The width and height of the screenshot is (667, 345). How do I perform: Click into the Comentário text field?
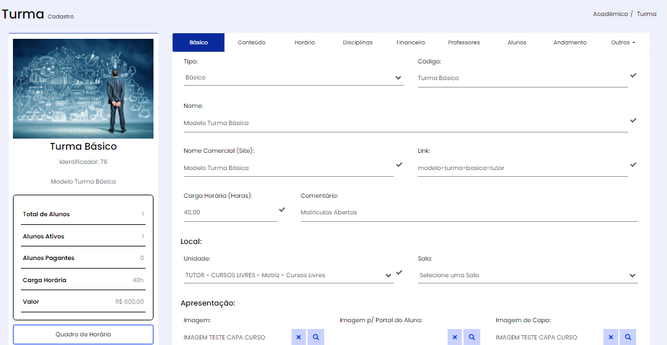tap(469, 213)
